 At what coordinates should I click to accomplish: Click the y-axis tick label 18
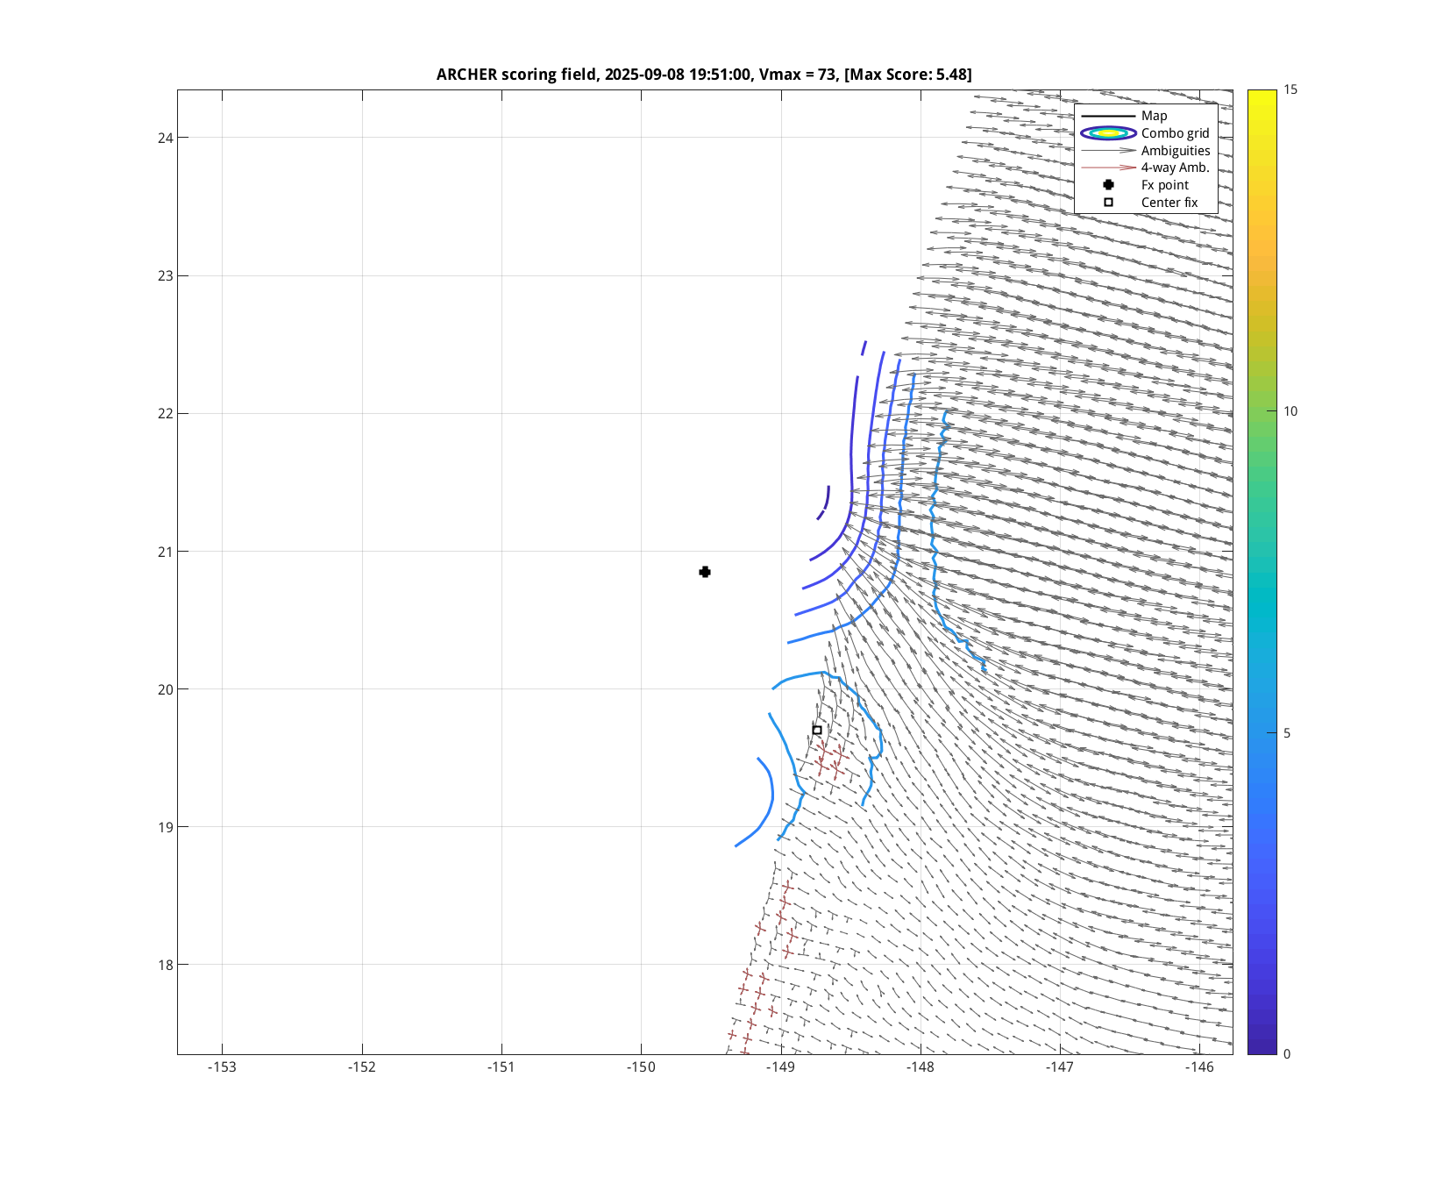(x=166, y=965)
